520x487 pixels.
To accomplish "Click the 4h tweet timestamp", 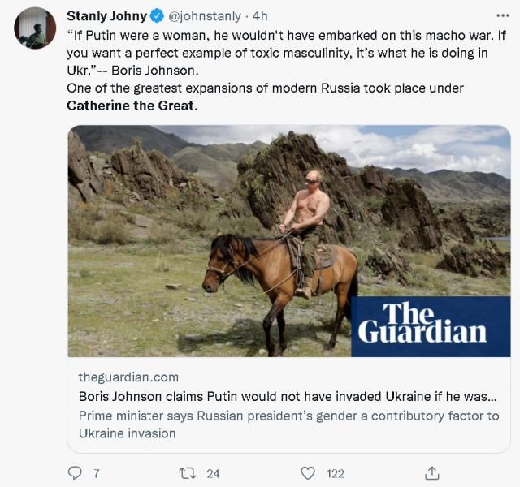I will point(260,16).
